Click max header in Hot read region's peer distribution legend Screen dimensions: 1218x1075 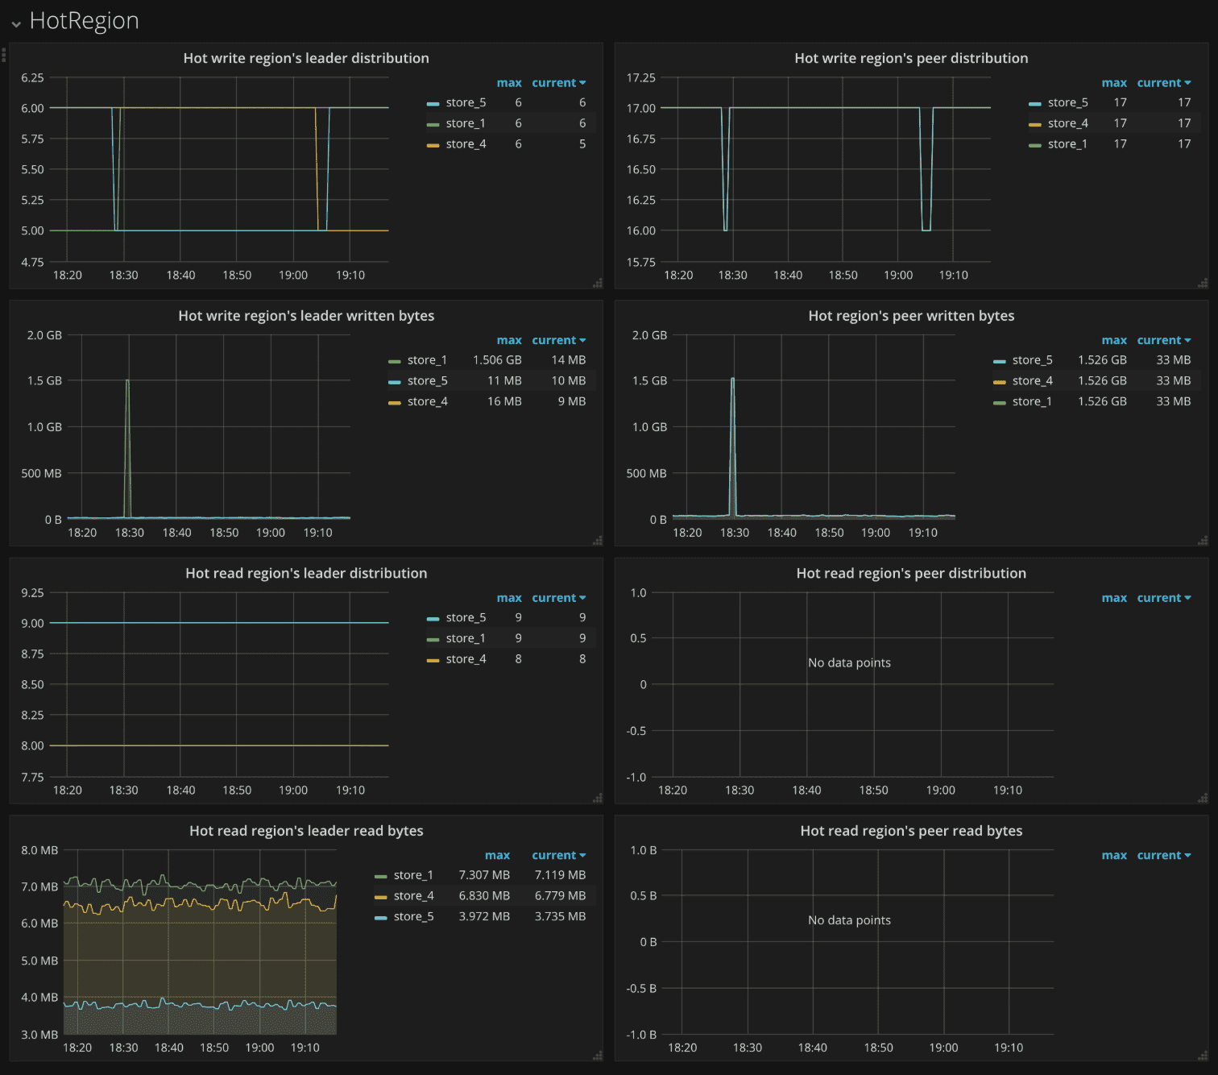pyautogui.click(x=1113, y=598)
